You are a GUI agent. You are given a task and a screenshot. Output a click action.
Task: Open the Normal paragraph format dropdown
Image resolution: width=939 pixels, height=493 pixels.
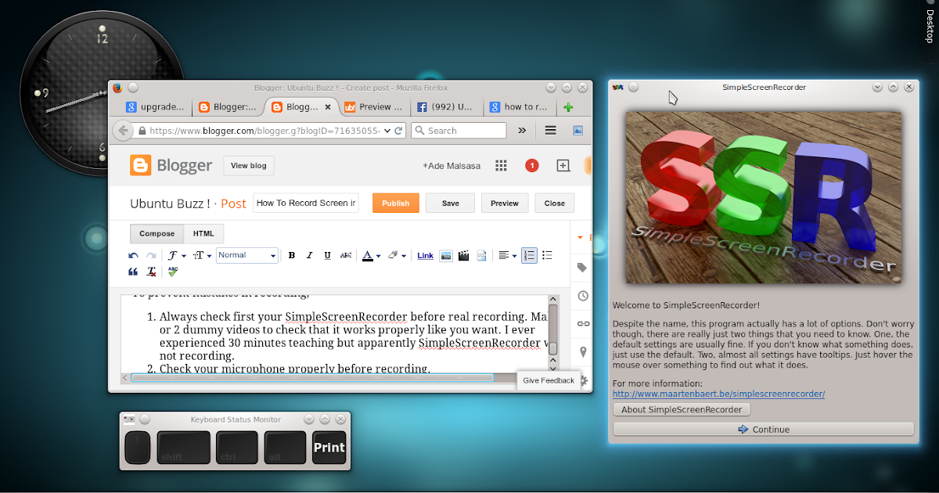(246, 255)
